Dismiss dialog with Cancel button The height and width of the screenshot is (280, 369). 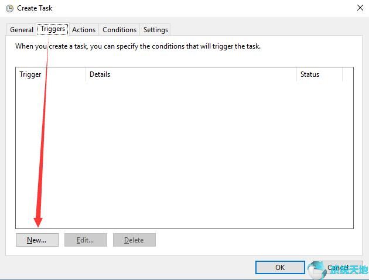point(338,267)
